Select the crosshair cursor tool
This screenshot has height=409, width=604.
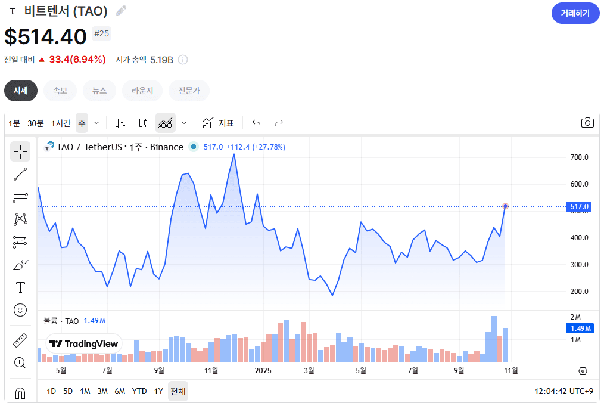[x=20, y=151]
